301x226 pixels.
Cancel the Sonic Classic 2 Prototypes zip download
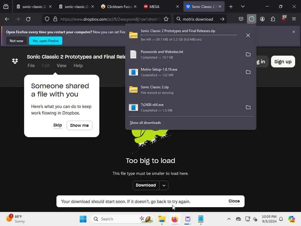pyautogui.click(x=248, y=35)
